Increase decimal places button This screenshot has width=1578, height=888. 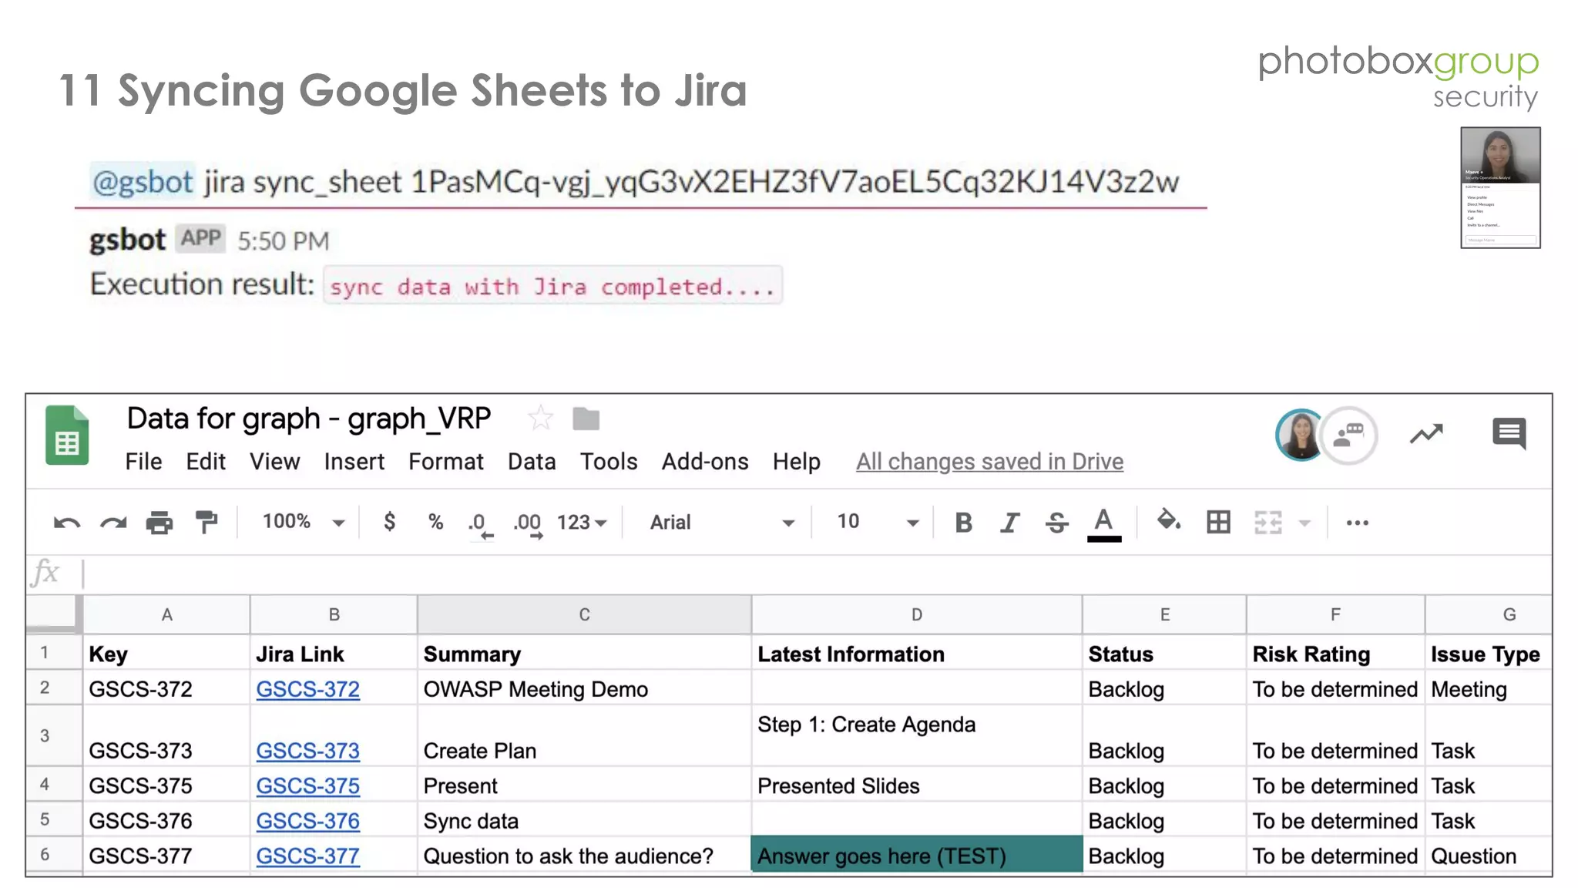pos(529,525)
